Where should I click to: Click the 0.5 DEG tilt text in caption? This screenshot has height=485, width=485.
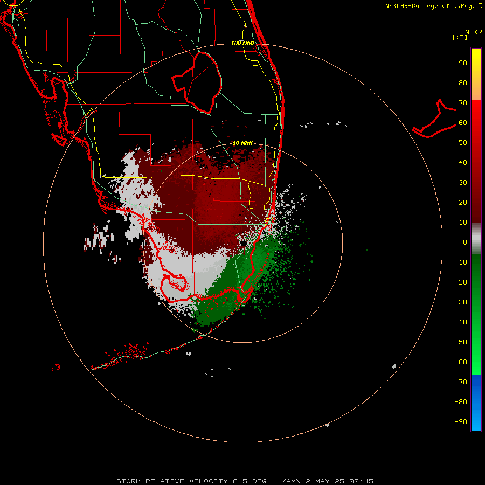point(250,481)
